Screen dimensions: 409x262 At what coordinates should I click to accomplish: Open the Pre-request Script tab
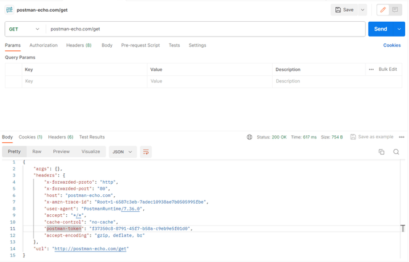pos(140,45)
